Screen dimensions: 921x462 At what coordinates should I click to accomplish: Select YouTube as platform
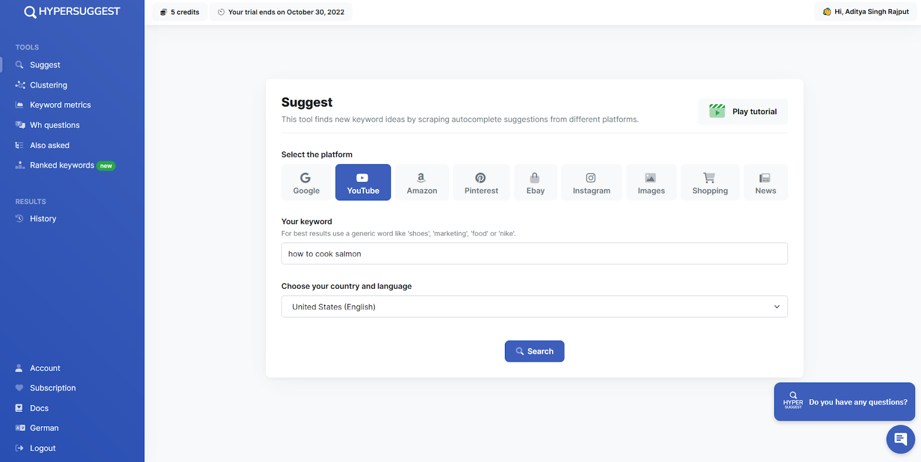363,183
